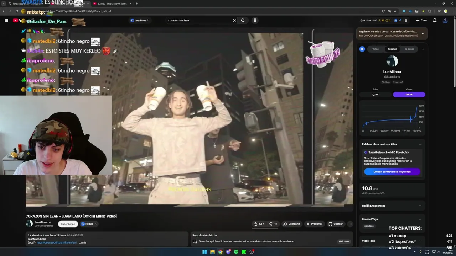This screenshot has width=456, height=256.
Task: Click the vidIQ IQ badge in side panel
Action: click(362, 49)
